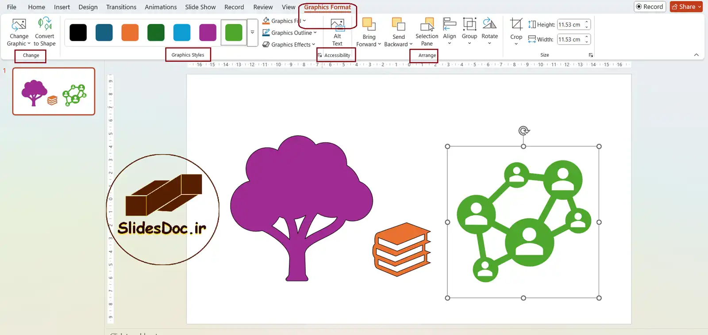Open the Animations tab
Viewport: 708px width, 335px height.
pyautogui.click(x=161, y=7)
